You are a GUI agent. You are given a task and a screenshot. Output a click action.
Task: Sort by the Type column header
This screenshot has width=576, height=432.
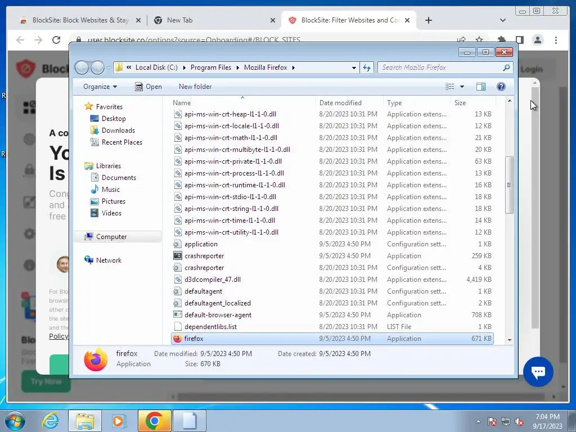tap(417, 103)
